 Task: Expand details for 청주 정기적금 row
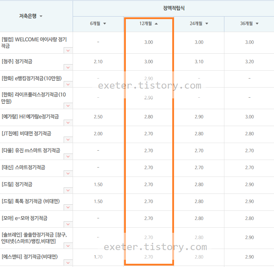[68, 68]
